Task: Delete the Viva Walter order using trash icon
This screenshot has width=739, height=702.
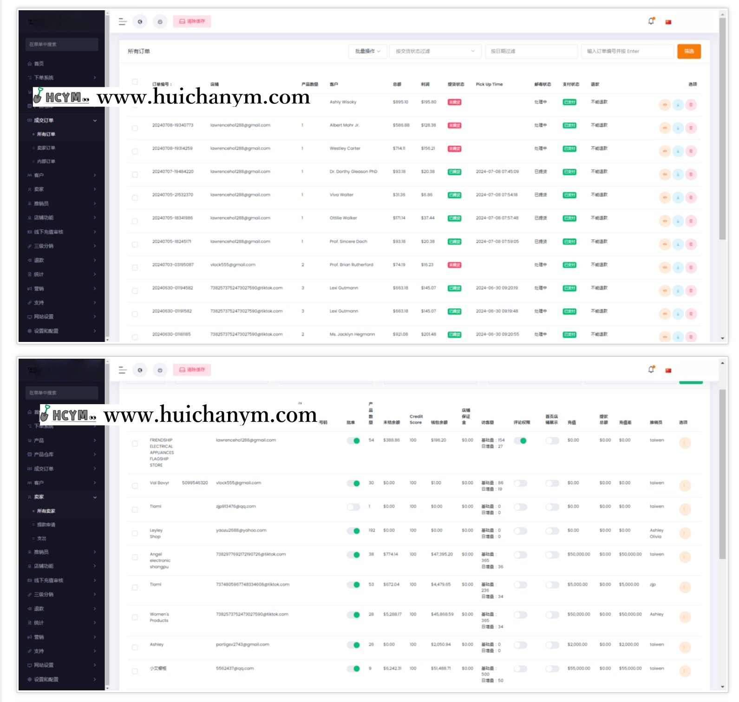Action: pos(691,197)
